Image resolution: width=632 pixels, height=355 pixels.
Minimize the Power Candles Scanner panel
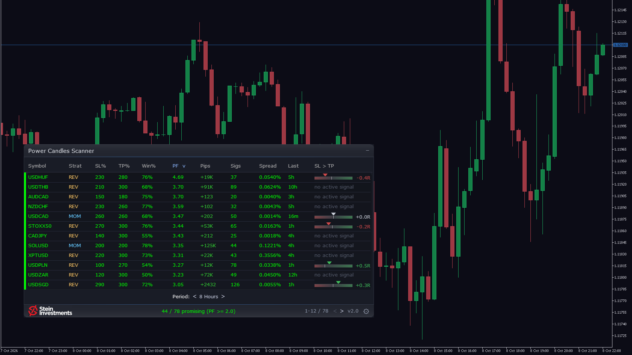tap(368, 151)
